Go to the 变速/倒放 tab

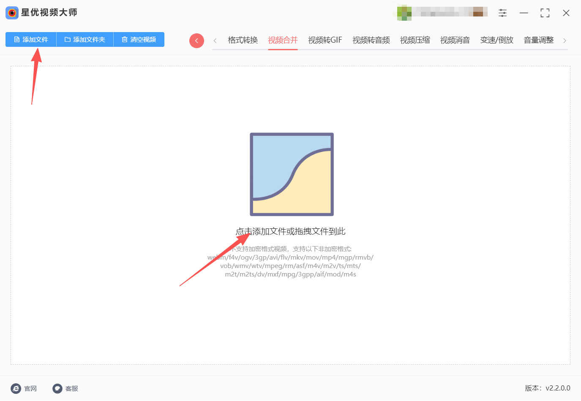tap(496, 40)
